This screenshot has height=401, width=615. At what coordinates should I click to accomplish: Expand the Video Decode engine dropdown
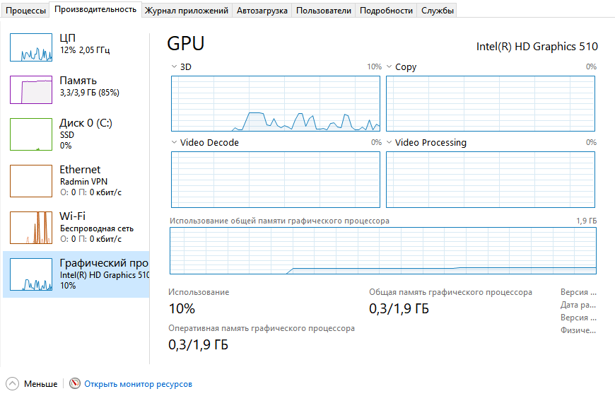click(175, 143)
